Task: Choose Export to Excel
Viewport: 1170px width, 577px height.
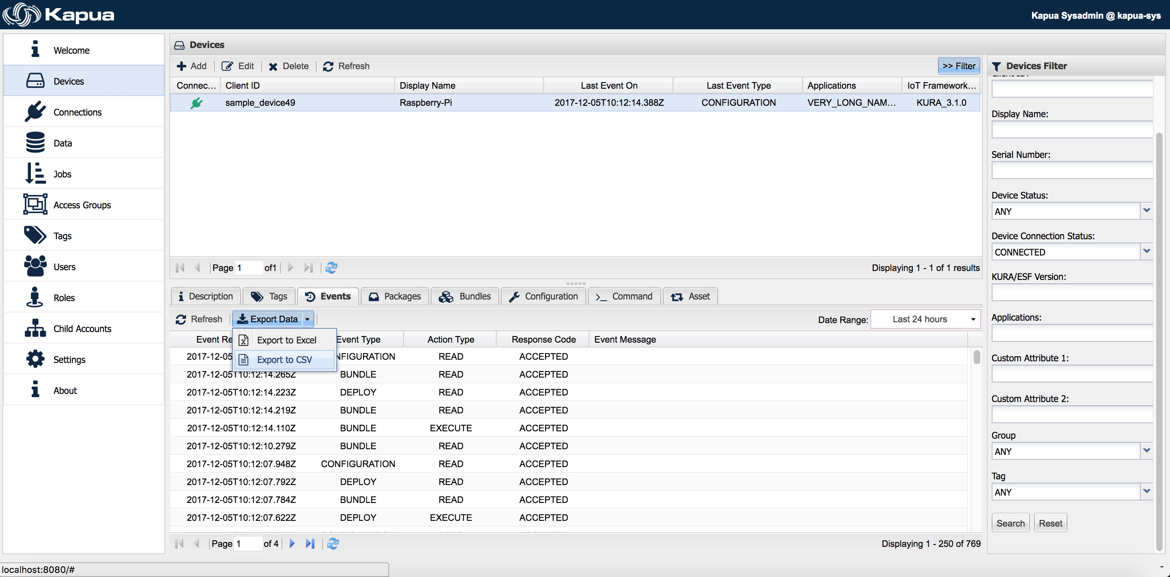Action: [x=285, y=340]
